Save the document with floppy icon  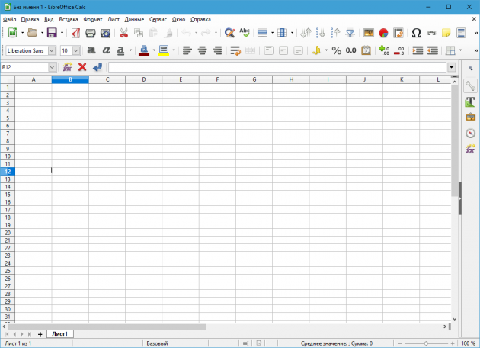(52, 33)
